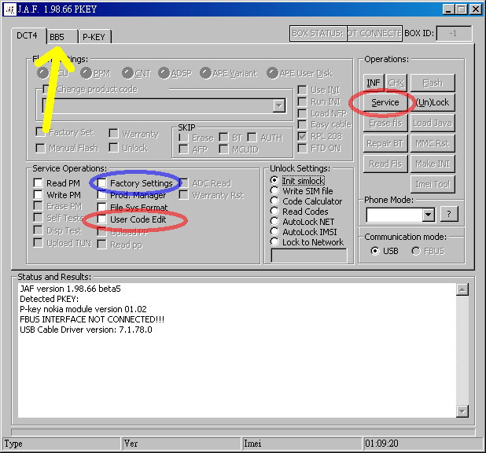This screenshot has width=486, height=453.
Task: Open the P-KEY tab
Action: click(x=95, y=37)
